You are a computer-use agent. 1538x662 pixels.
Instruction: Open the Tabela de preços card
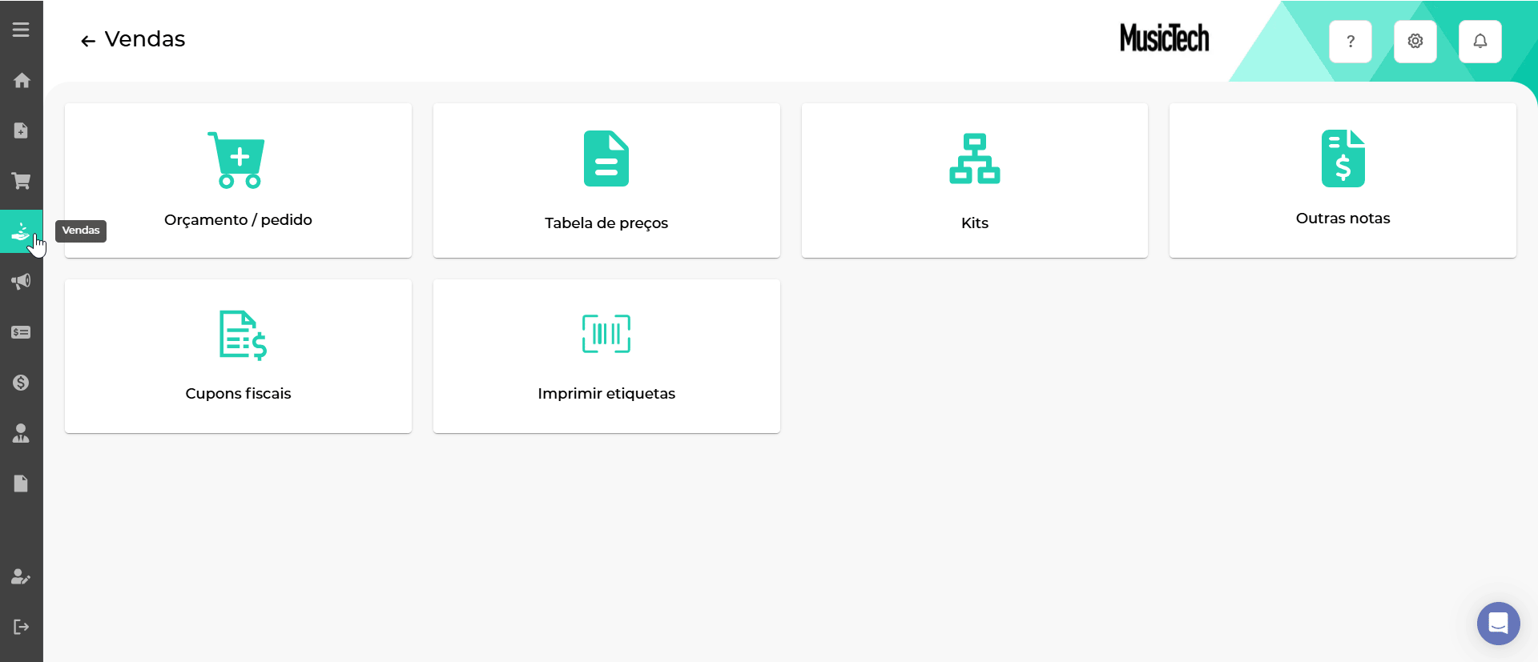tap(606, 180)
